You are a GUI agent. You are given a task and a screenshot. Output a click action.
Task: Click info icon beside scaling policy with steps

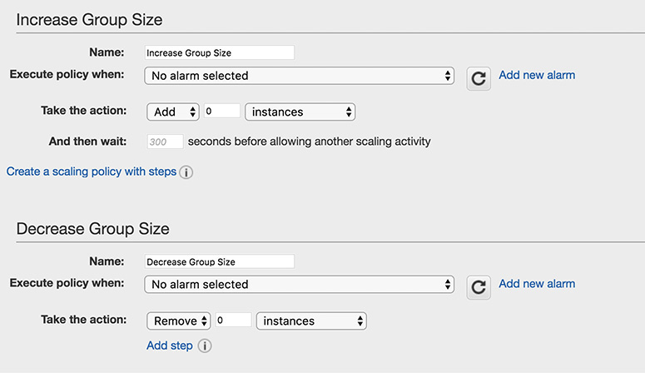click(186, 172)
